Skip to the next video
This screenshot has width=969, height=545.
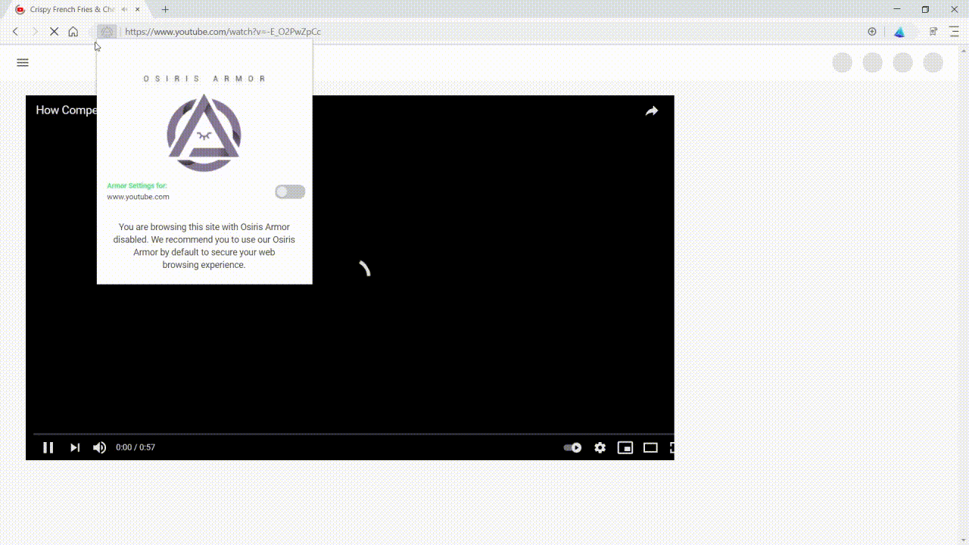pyautogui.click(x=75, y=447)
